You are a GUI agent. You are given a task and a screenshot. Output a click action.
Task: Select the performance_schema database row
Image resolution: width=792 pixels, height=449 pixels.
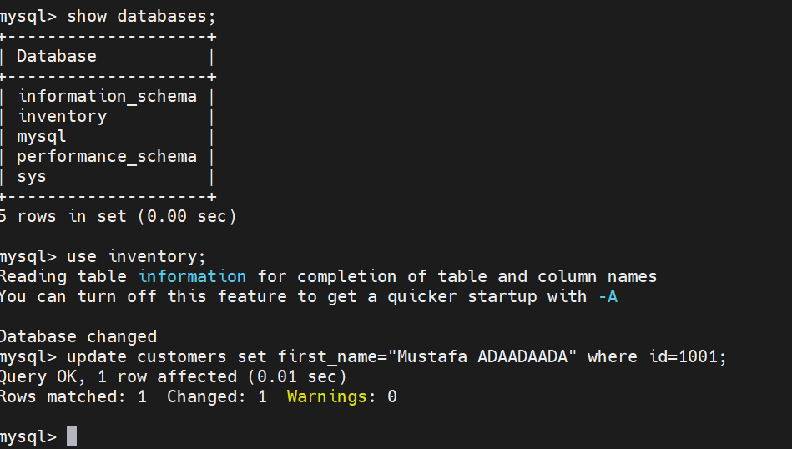(107, 156)
